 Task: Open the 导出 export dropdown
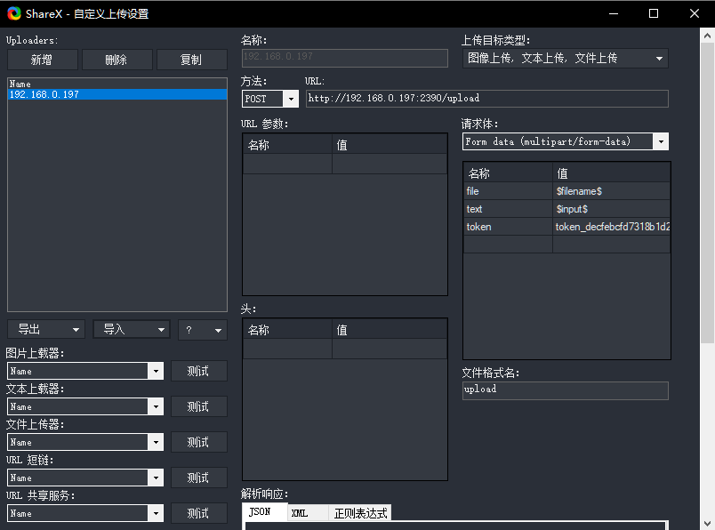[46, 329]
